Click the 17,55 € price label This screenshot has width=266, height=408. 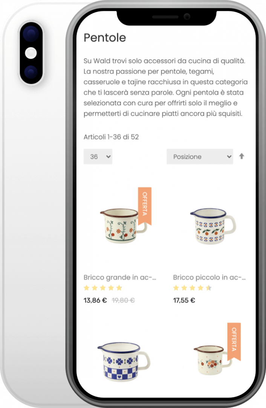click(184, 300)
